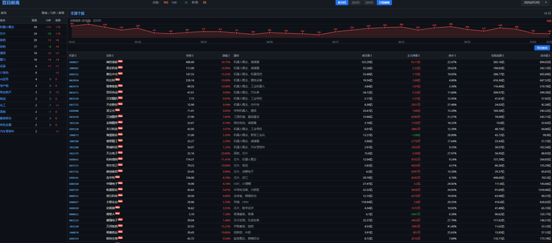Click the total count value 143 in header

tap(166, 3)
